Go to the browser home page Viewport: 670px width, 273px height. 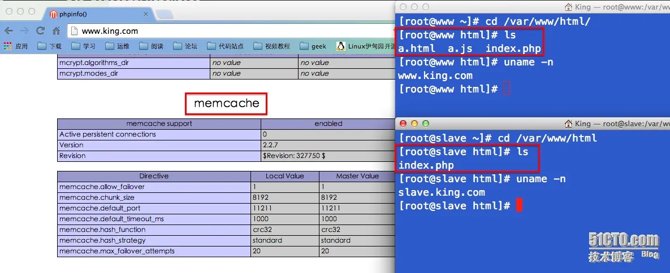pyautogui.click(x=56, y=30)
